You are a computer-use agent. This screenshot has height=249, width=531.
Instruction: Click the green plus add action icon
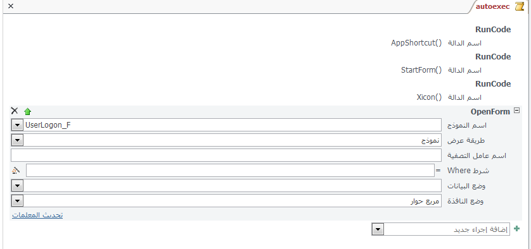click(x=516, y=229)
